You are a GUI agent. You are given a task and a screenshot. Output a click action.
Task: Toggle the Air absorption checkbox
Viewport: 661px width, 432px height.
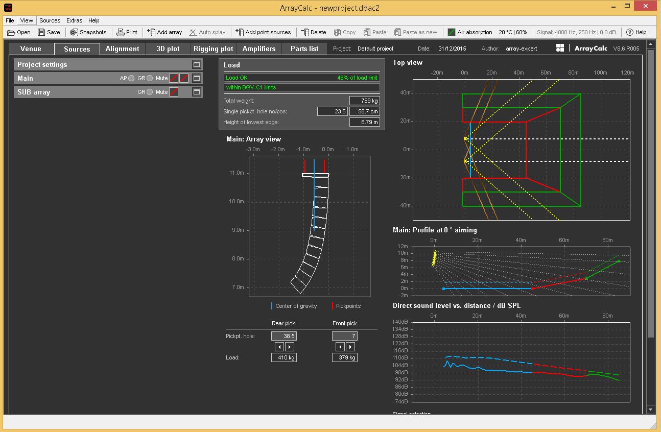pos(452,32)
